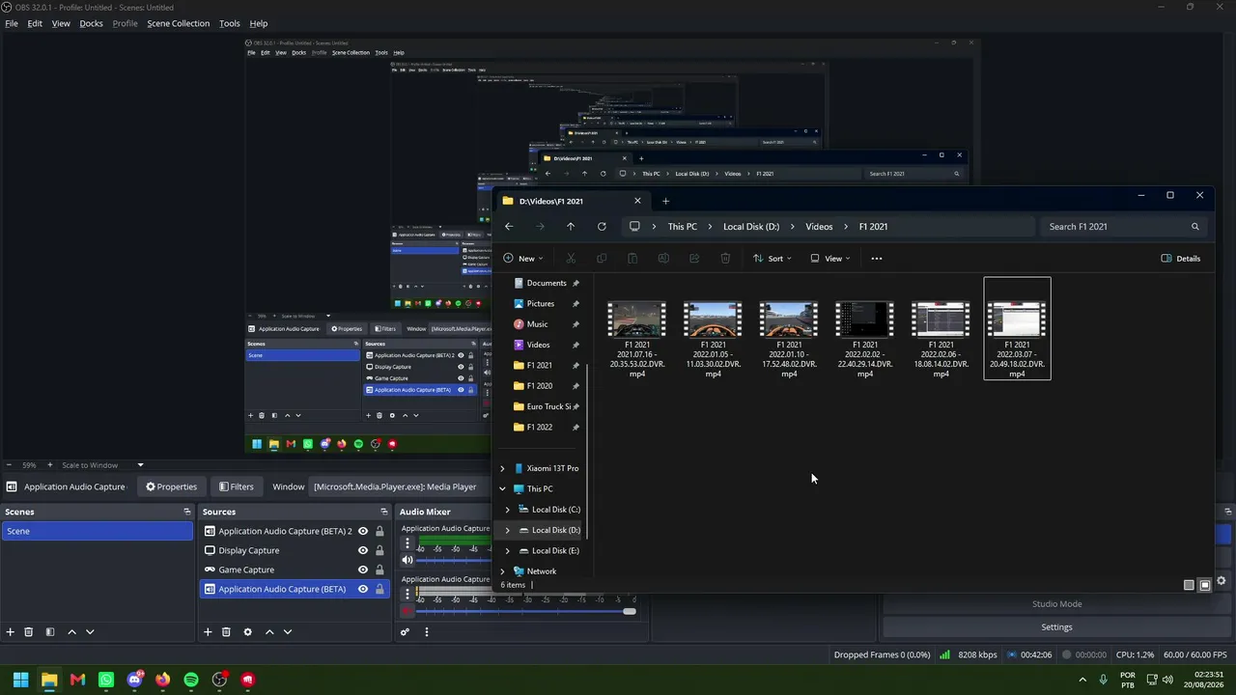Float the Sources dock using its header icon
The image size is (1236, 695).
click(x=384, y=512)
